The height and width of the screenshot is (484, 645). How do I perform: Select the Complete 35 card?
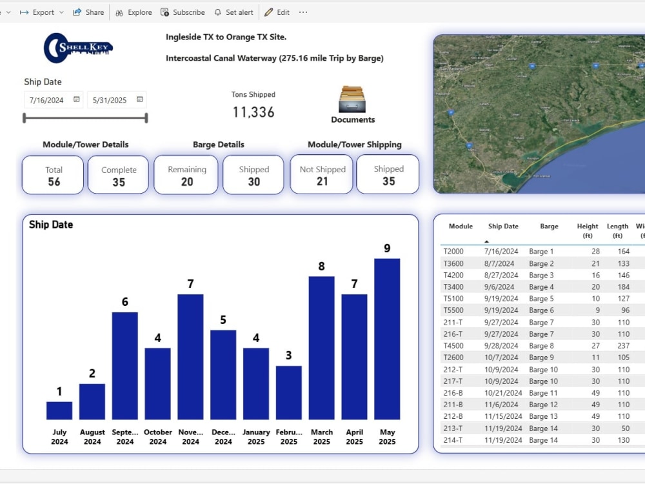[x=119, y=175]
